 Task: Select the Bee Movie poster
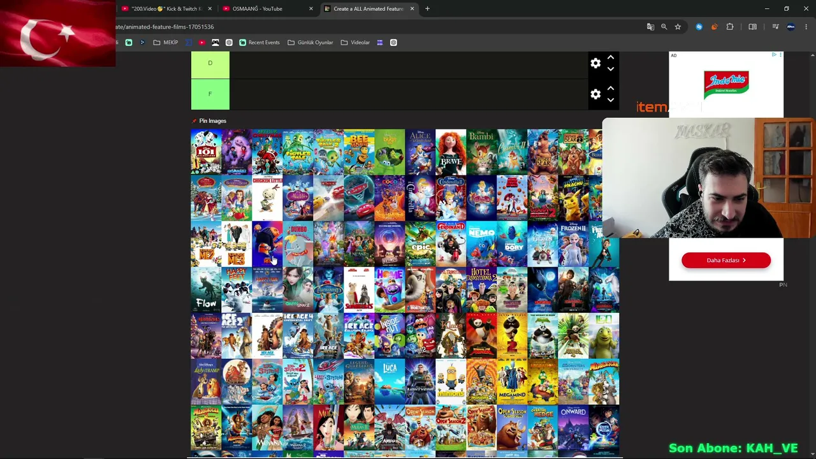point(359,152)
